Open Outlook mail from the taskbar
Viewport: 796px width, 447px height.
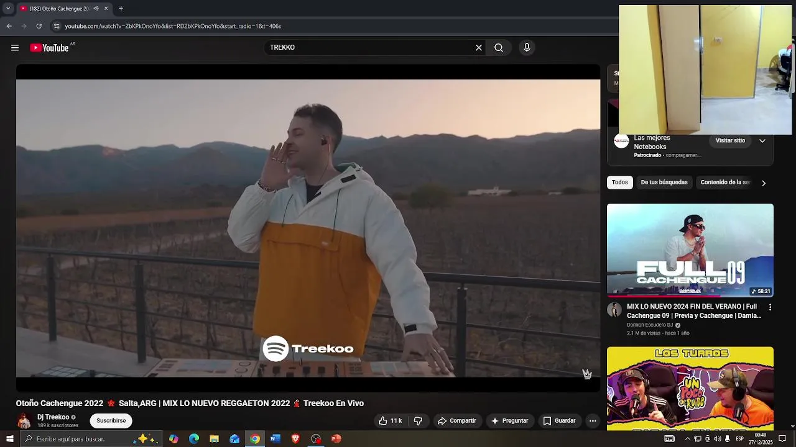click(234, 439)
